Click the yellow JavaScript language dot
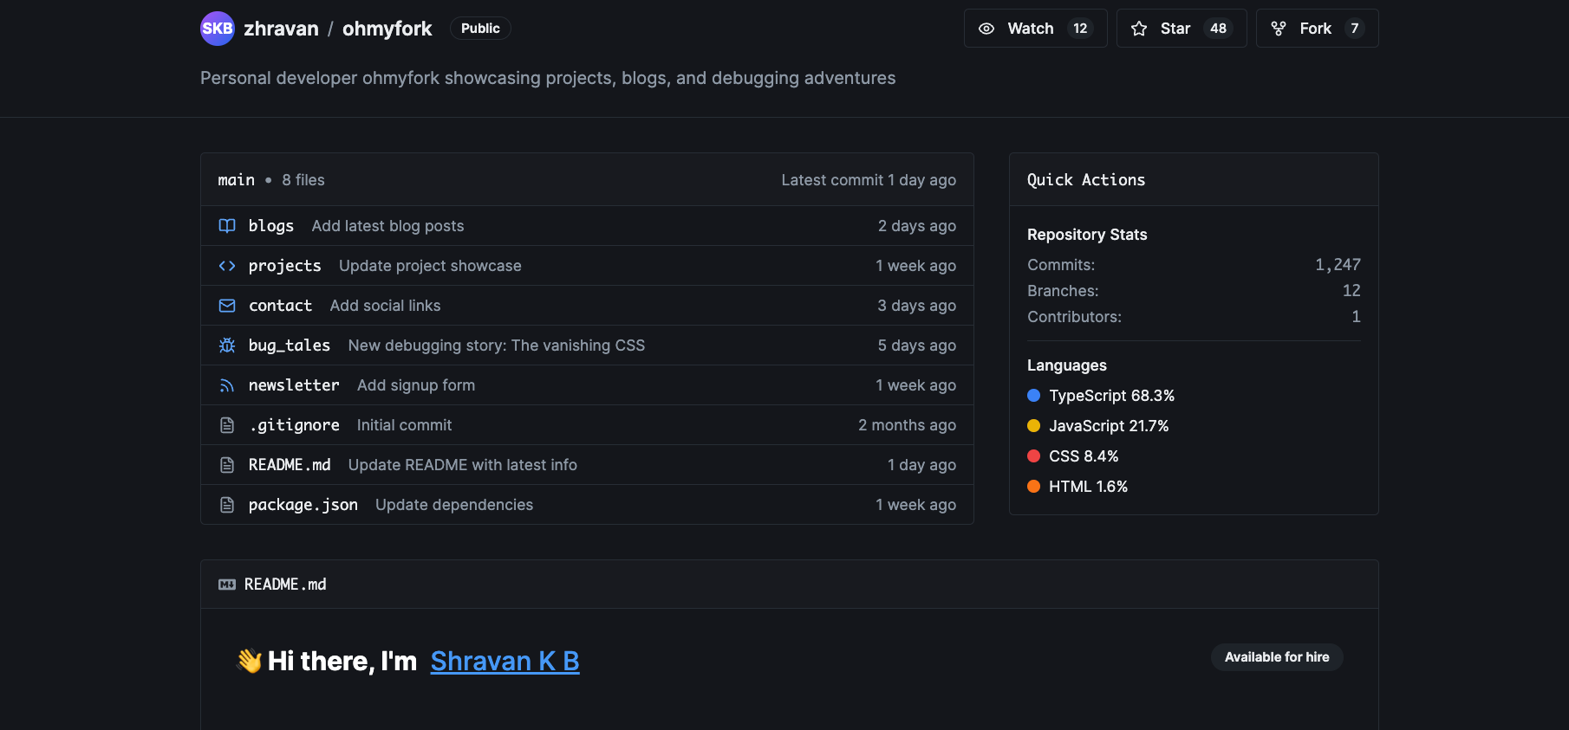The height and width of the screenshot is (730, 1569). 1033,426
